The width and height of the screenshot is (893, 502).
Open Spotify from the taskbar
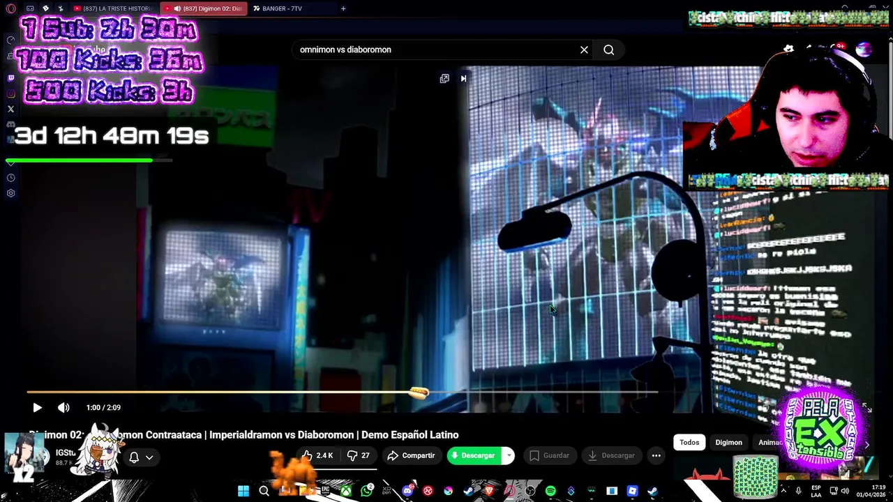point(550,491)
